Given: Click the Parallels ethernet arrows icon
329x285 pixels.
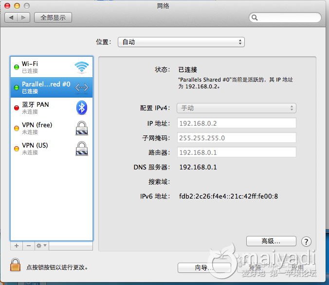Looking at the screenshot, I should coord(82,87).
